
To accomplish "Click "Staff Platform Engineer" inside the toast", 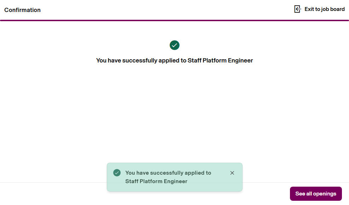I will 156,181.
